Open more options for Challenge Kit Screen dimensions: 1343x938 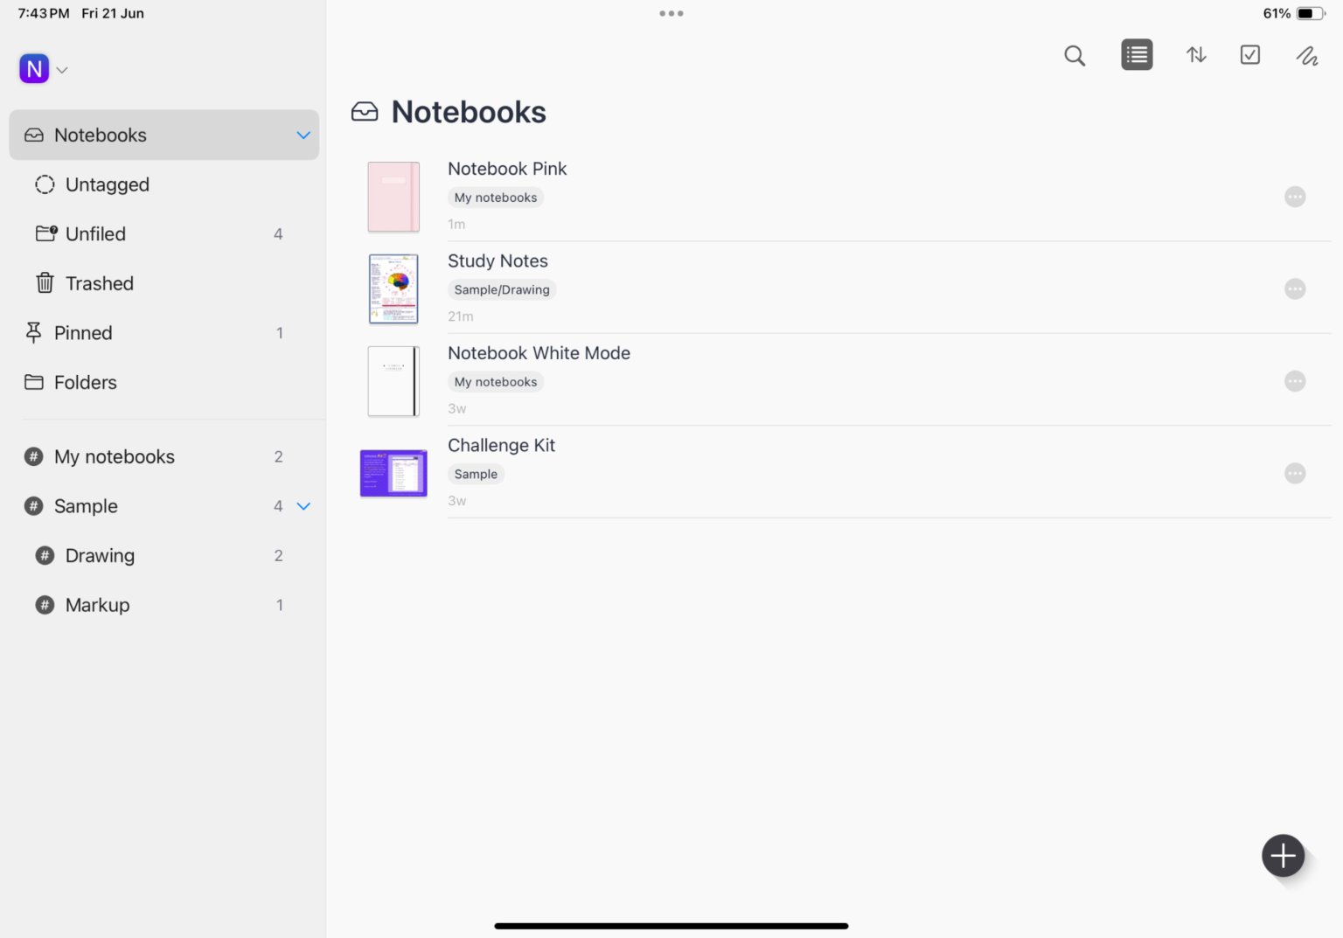click(x=1295, y=473)
